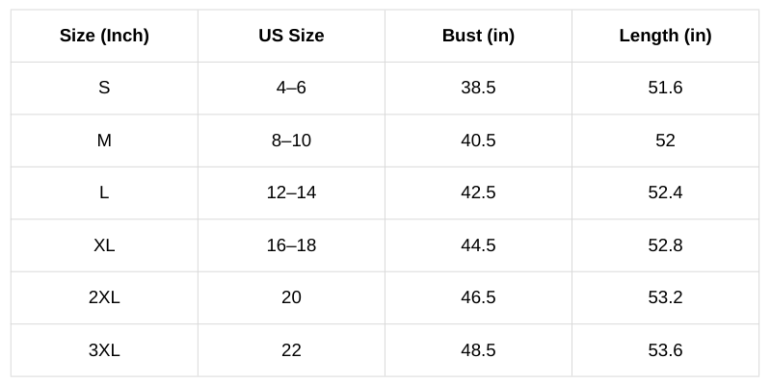Click the XL size cell
The height and width of the screenshot is (385, 771).
point(104,245)
